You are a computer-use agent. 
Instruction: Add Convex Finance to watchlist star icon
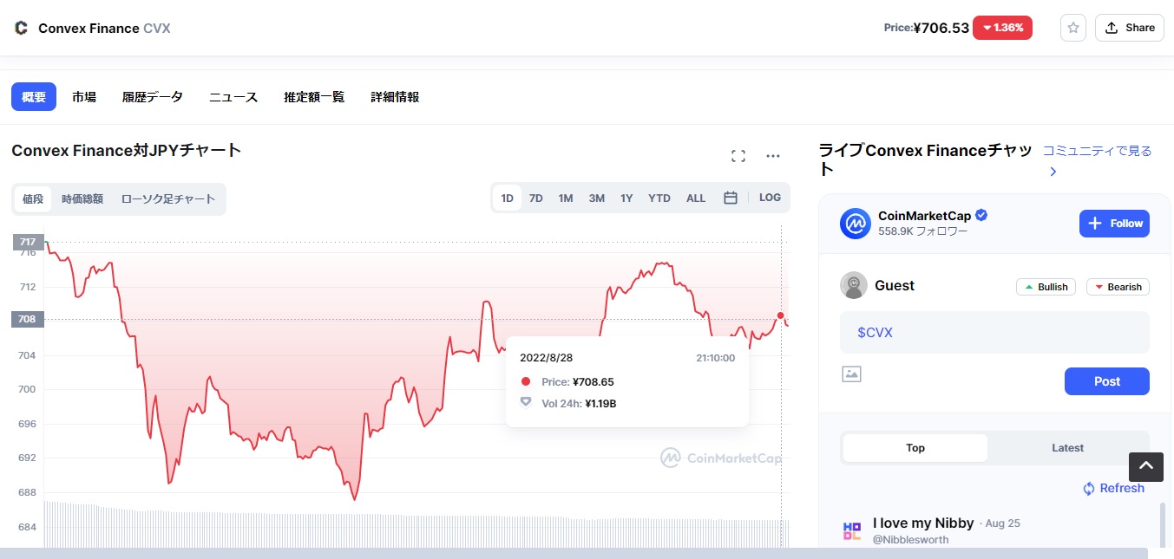(1072, 27)
